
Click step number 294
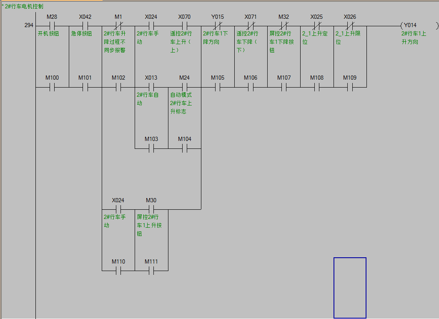tap(29, 26)
